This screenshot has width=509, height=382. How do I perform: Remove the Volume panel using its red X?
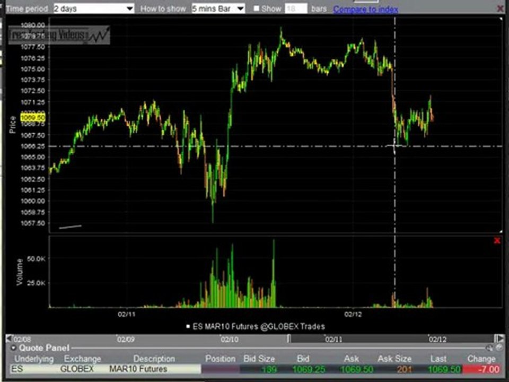click(497, 241)
